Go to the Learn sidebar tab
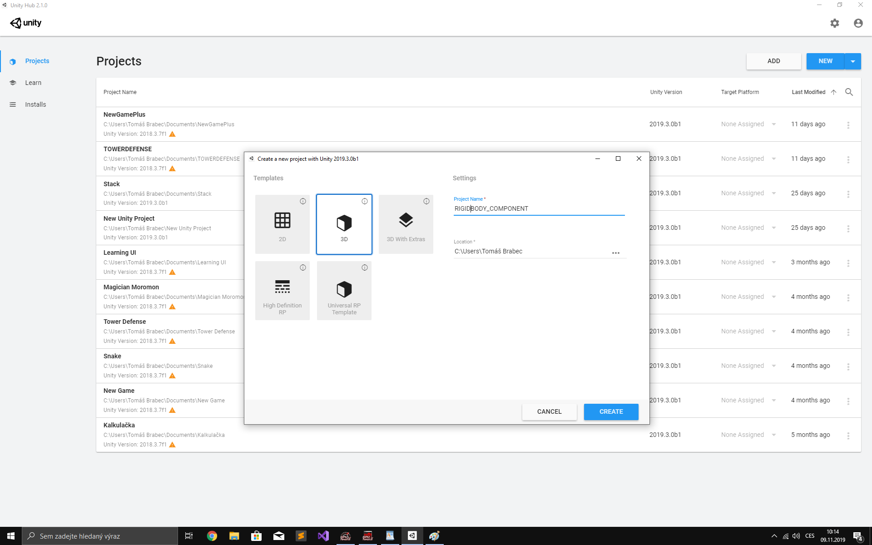This screenshot has width=872, height=545. coord(33,83)
